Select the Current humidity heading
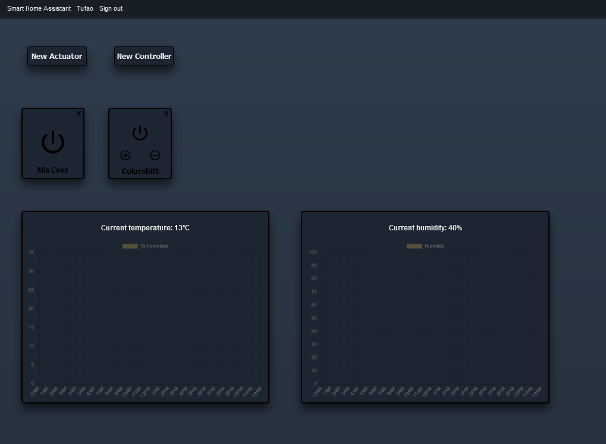 [425, 228]
